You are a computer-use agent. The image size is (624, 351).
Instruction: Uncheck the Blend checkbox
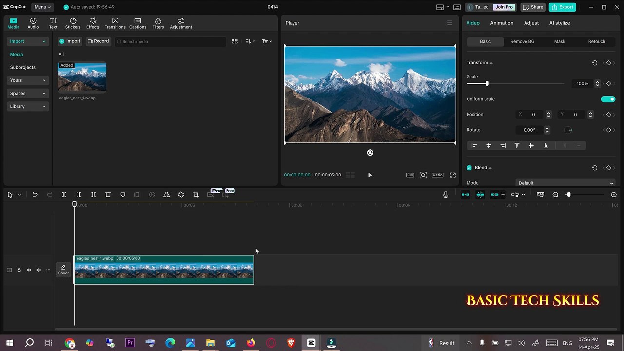click(469, 168)
